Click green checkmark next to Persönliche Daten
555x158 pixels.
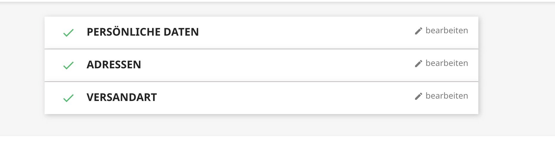(68, 33)
